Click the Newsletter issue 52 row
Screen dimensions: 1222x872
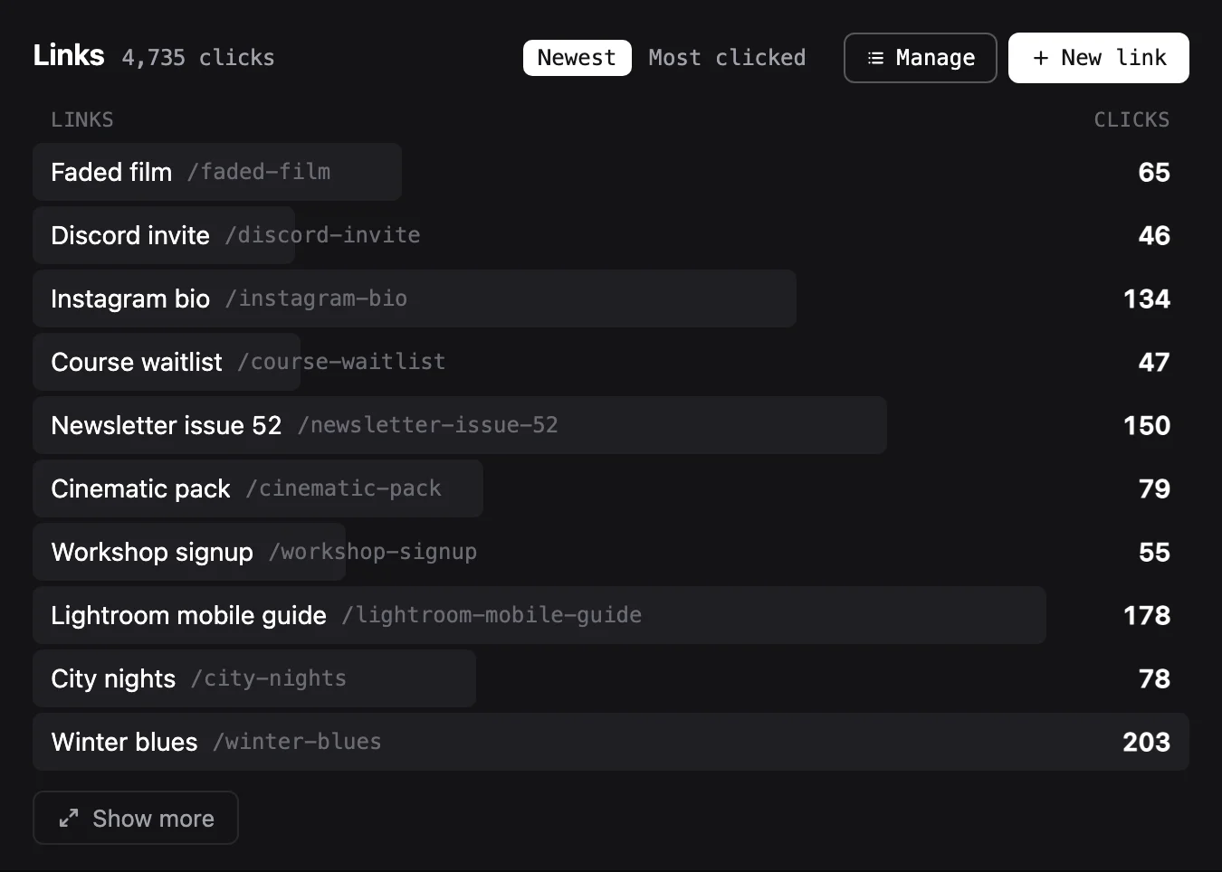click(611, 425)
